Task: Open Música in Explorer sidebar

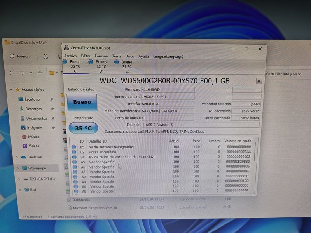Action: 33,137
